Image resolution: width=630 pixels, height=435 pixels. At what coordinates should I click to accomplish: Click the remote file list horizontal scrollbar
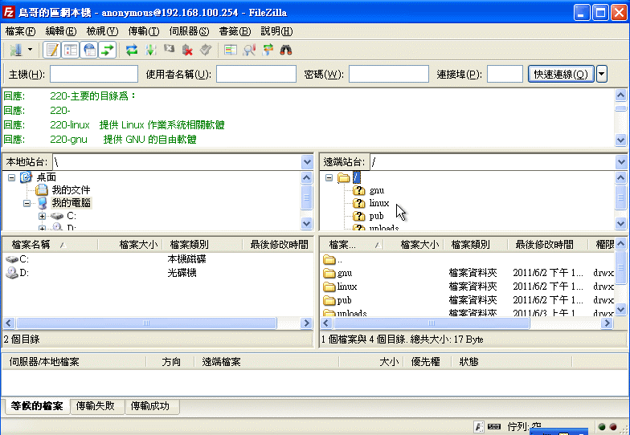[466, 323]
